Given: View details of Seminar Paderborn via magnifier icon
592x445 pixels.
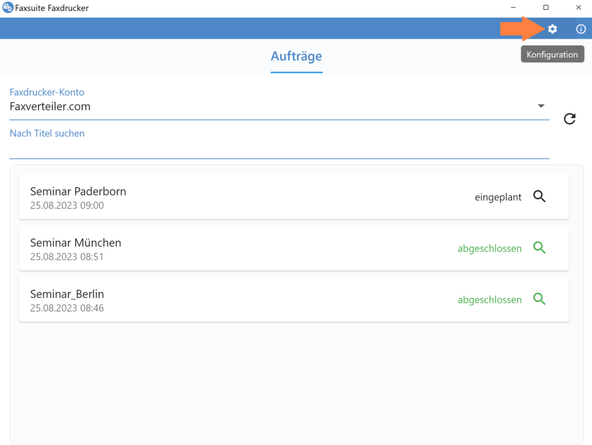Looking at the screenshot, I should click(x=539, y=196).
